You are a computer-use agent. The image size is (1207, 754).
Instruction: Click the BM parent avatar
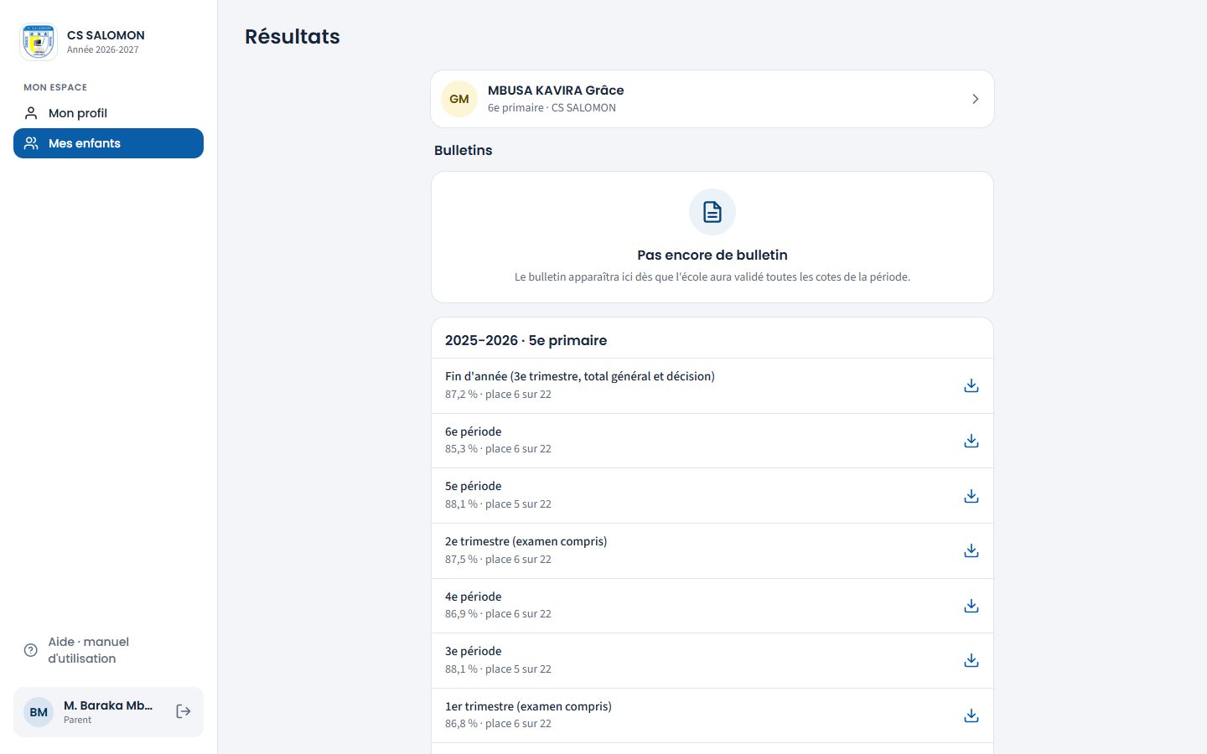(39, 712)
